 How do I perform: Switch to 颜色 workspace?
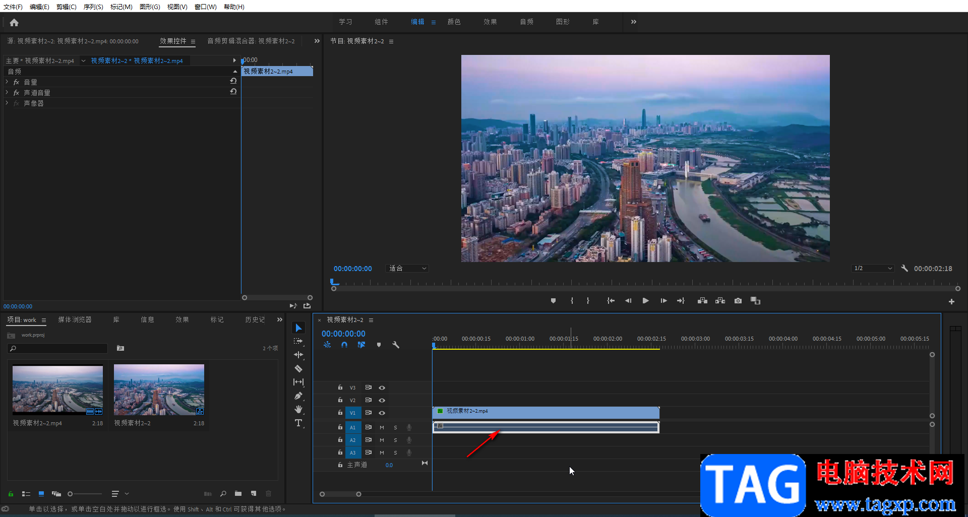tap(454, 22)
